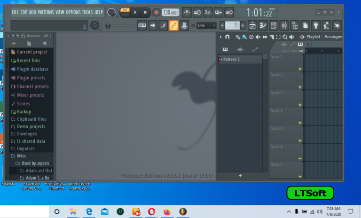Toggle the Browser view icon

pos(295,25)
